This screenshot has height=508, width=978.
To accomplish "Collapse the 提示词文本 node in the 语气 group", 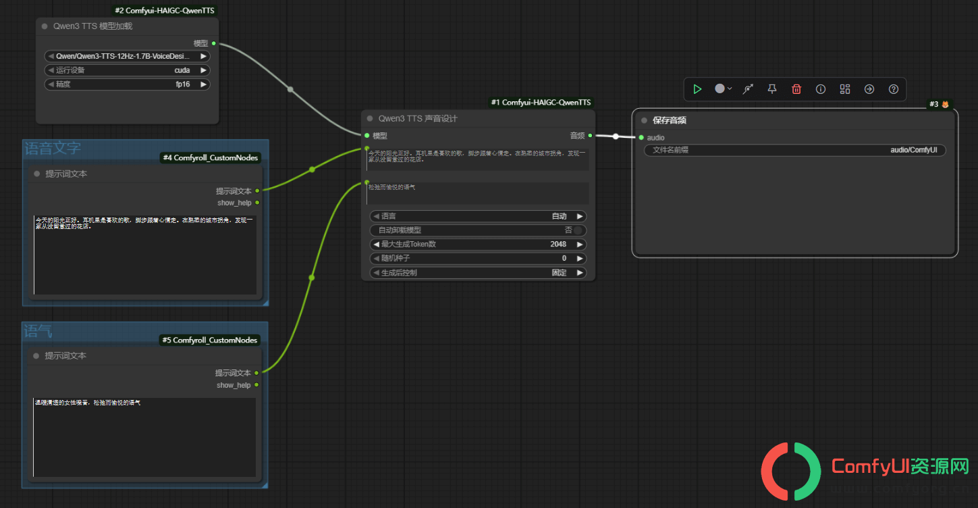I will 36,355.
